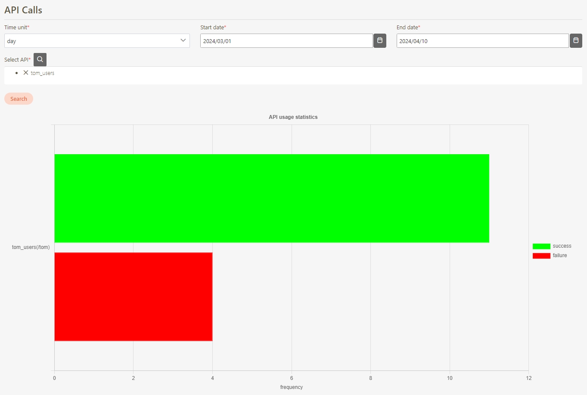Click the green success bar in chart
The height and width of the screenshot is (395, 587).
[x=271, y=198]
